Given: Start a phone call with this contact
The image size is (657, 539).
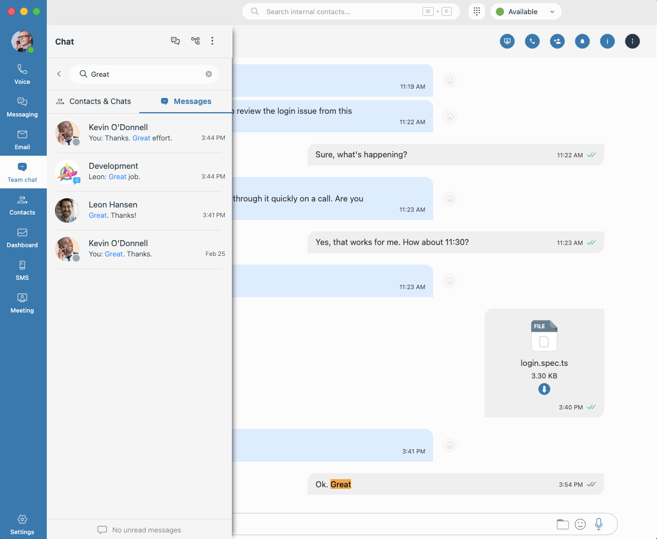Looking at the screenshot, I should click(x=532, y=41).
